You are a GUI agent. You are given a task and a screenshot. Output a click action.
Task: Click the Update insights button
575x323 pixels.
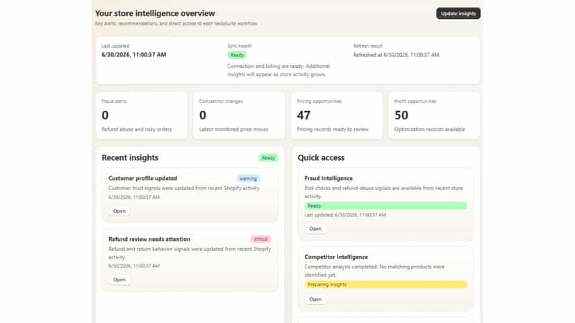458,14
